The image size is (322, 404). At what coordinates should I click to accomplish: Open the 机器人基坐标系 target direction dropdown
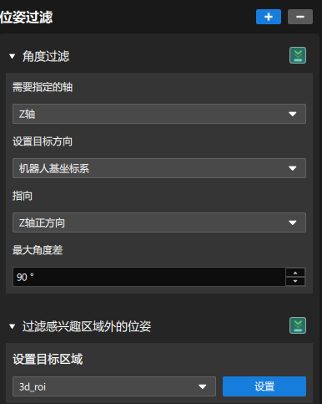point(159,168)
